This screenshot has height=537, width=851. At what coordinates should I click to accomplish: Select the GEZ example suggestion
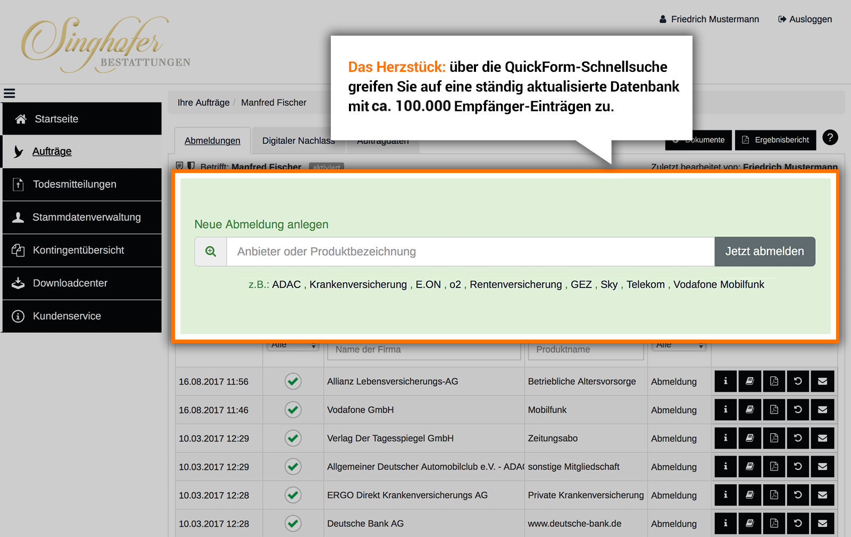click(x=581, y=285)
